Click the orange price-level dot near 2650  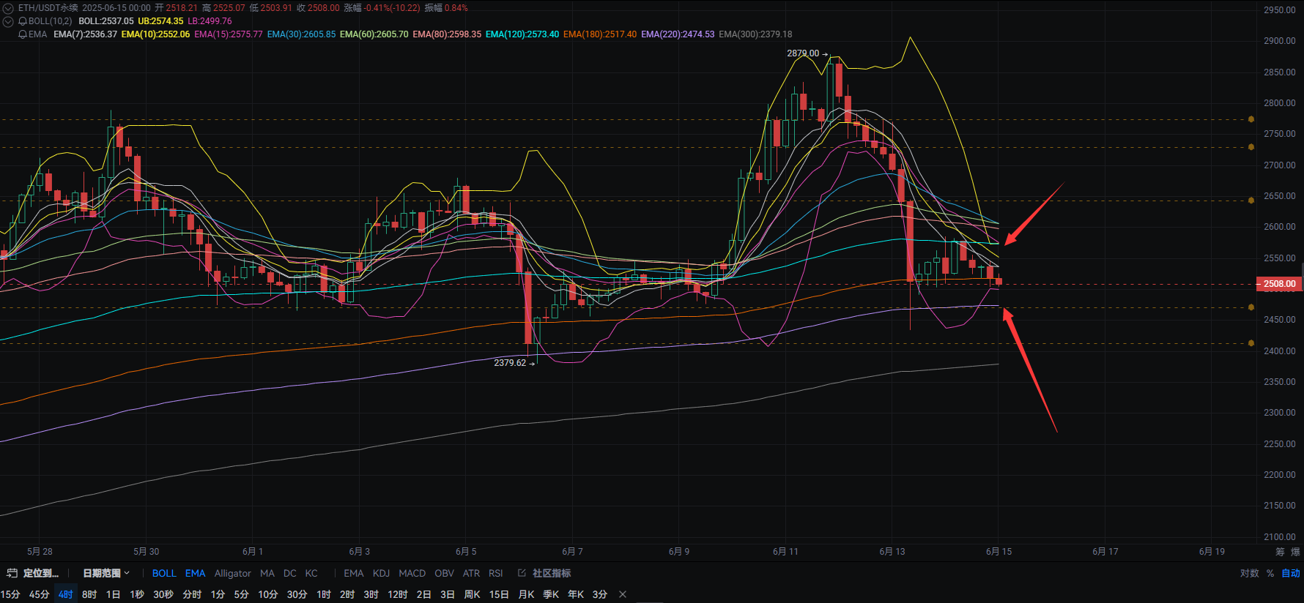[x=1251, y=201]
